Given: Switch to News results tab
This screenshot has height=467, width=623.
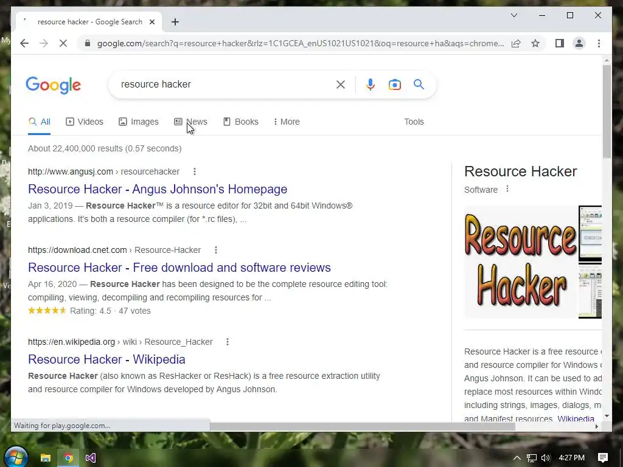Looking at the screenshot, I should (190, 122).
